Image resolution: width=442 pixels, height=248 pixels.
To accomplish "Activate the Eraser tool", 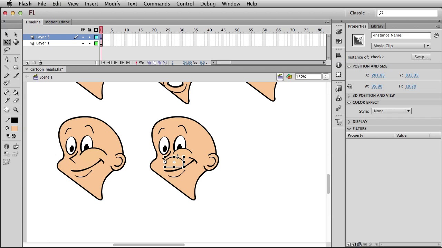I will (x=16, y=101).
